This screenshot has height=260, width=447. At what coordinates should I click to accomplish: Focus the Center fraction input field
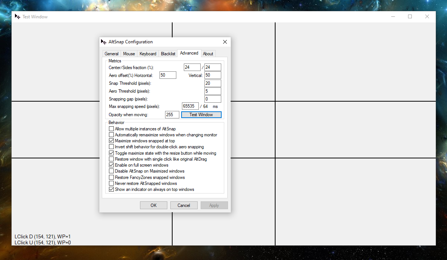[192, 67]
